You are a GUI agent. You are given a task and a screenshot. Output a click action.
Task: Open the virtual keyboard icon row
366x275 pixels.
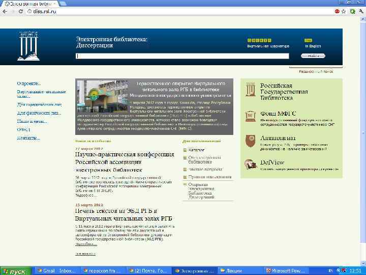click(x=259, y=40)
